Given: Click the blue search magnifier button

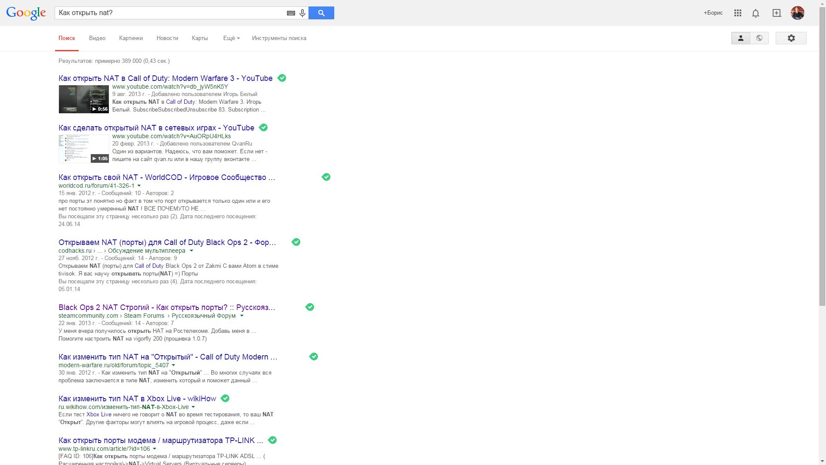Looking at the screenshot, I should click(x=321, y=13).
